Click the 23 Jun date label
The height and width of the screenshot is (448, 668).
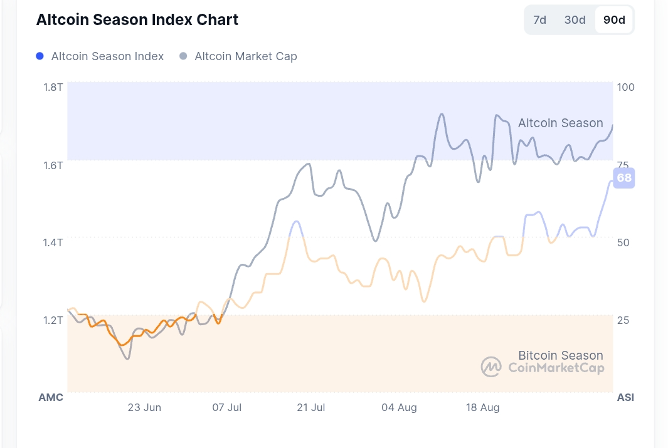144,407
